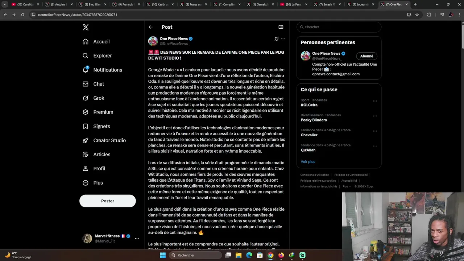Viewport: 464px width, 261px height.
Task: Go to Profil page
Action: 94,169
